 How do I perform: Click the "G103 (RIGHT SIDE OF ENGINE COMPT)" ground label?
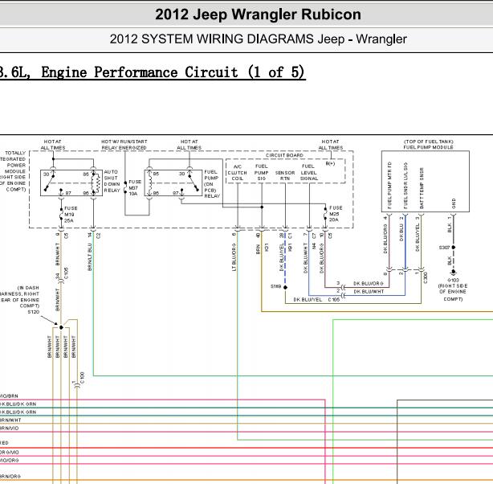[453, 289]
